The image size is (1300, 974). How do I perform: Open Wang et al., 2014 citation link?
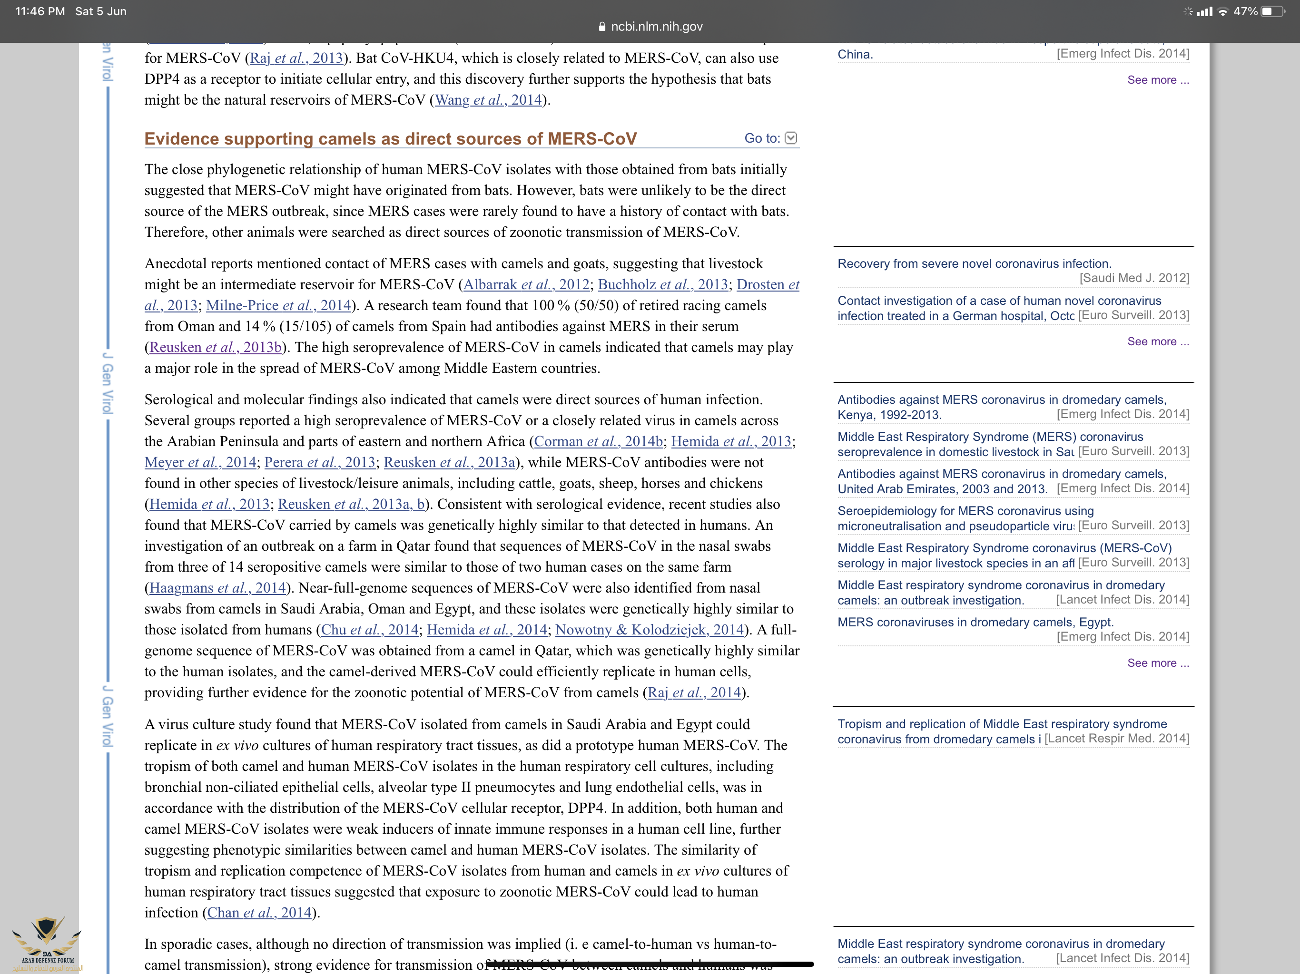click(x=488, y=100)
